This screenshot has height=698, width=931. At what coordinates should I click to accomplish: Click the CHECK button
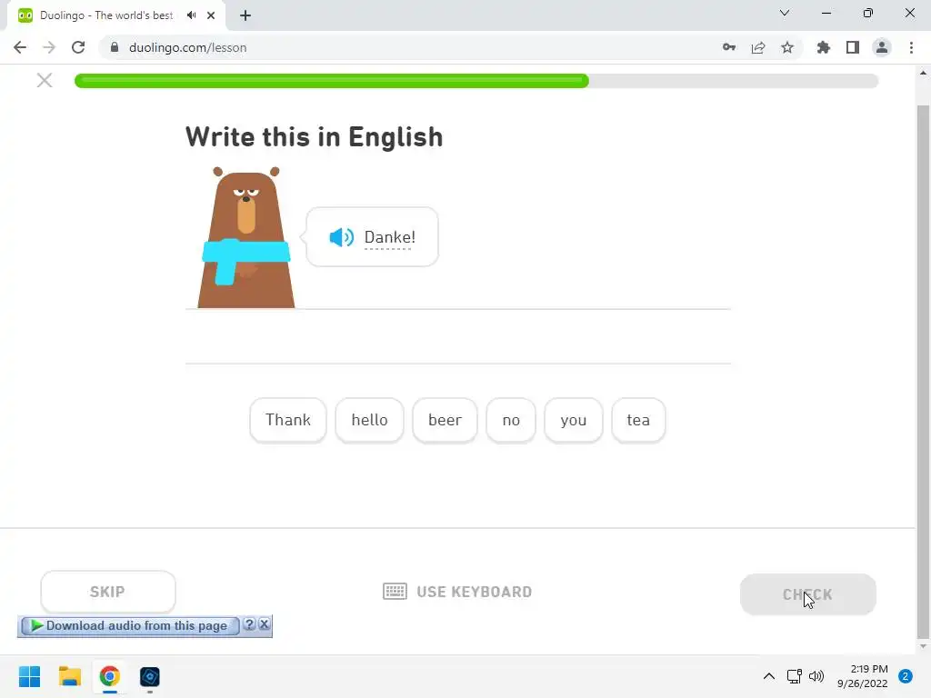pyautogui.click(x=807, y=594)
